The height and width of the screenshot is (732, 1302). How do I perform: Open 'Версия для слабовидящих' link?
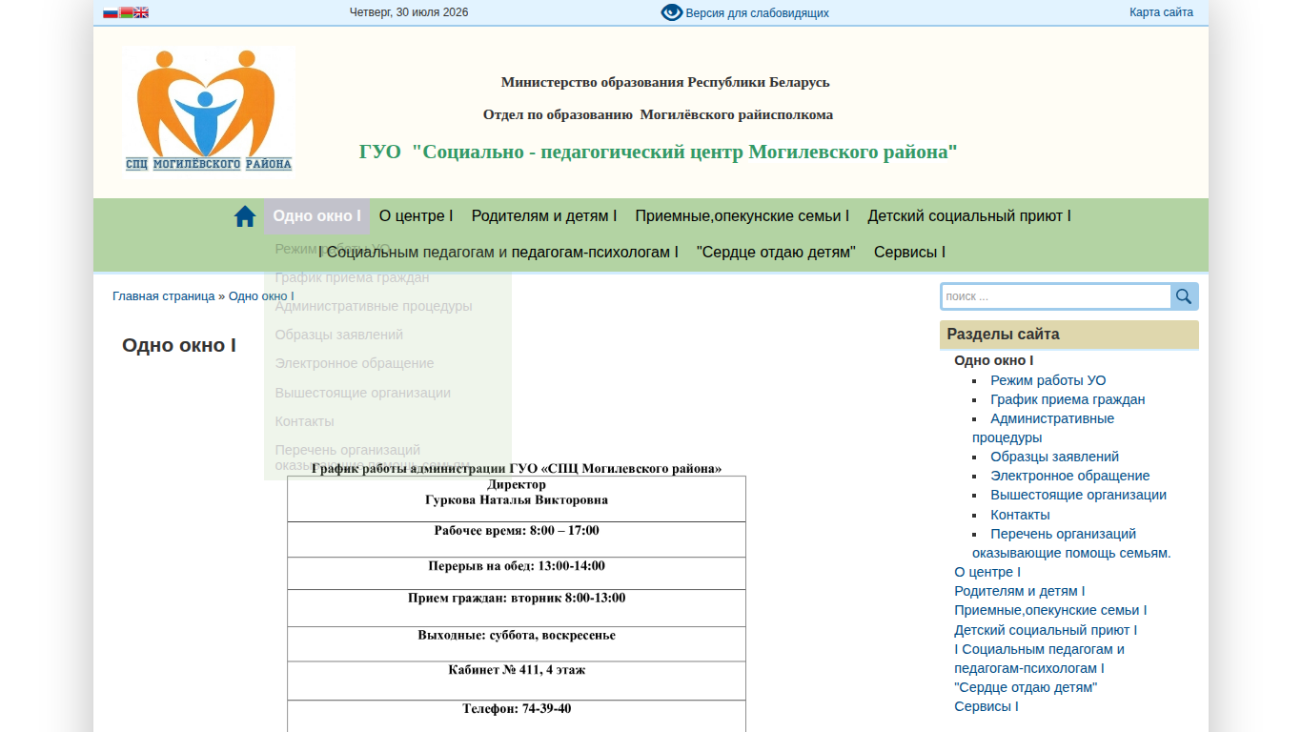(757, 13)
